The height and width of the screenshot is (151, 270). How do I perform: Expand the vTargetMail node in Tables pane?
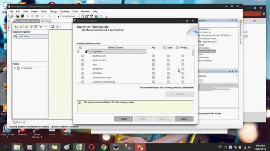click(15, 68)
